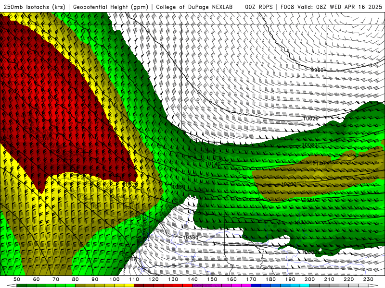Click the 230 value on the color scale

click(x=368, y=279)
